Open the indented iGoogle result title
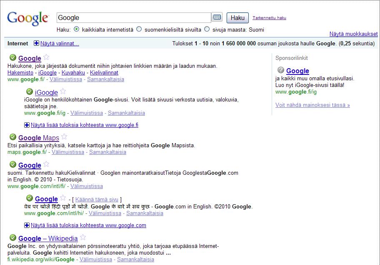 pos(47,92)
